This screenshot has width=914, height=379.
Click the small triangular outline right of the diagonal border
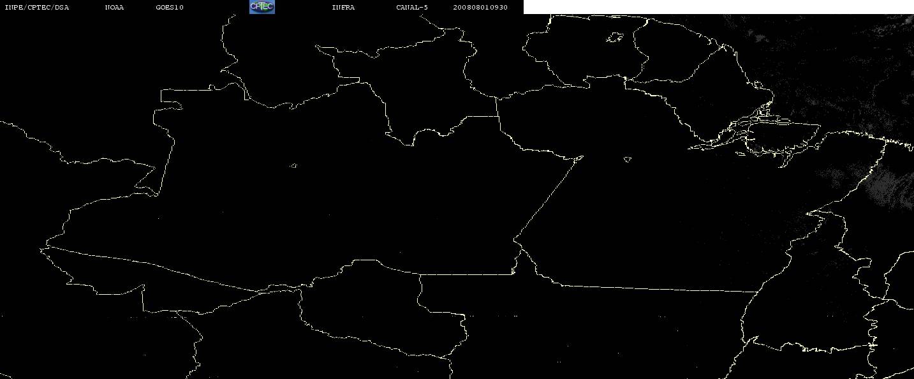tap(628, 160)
